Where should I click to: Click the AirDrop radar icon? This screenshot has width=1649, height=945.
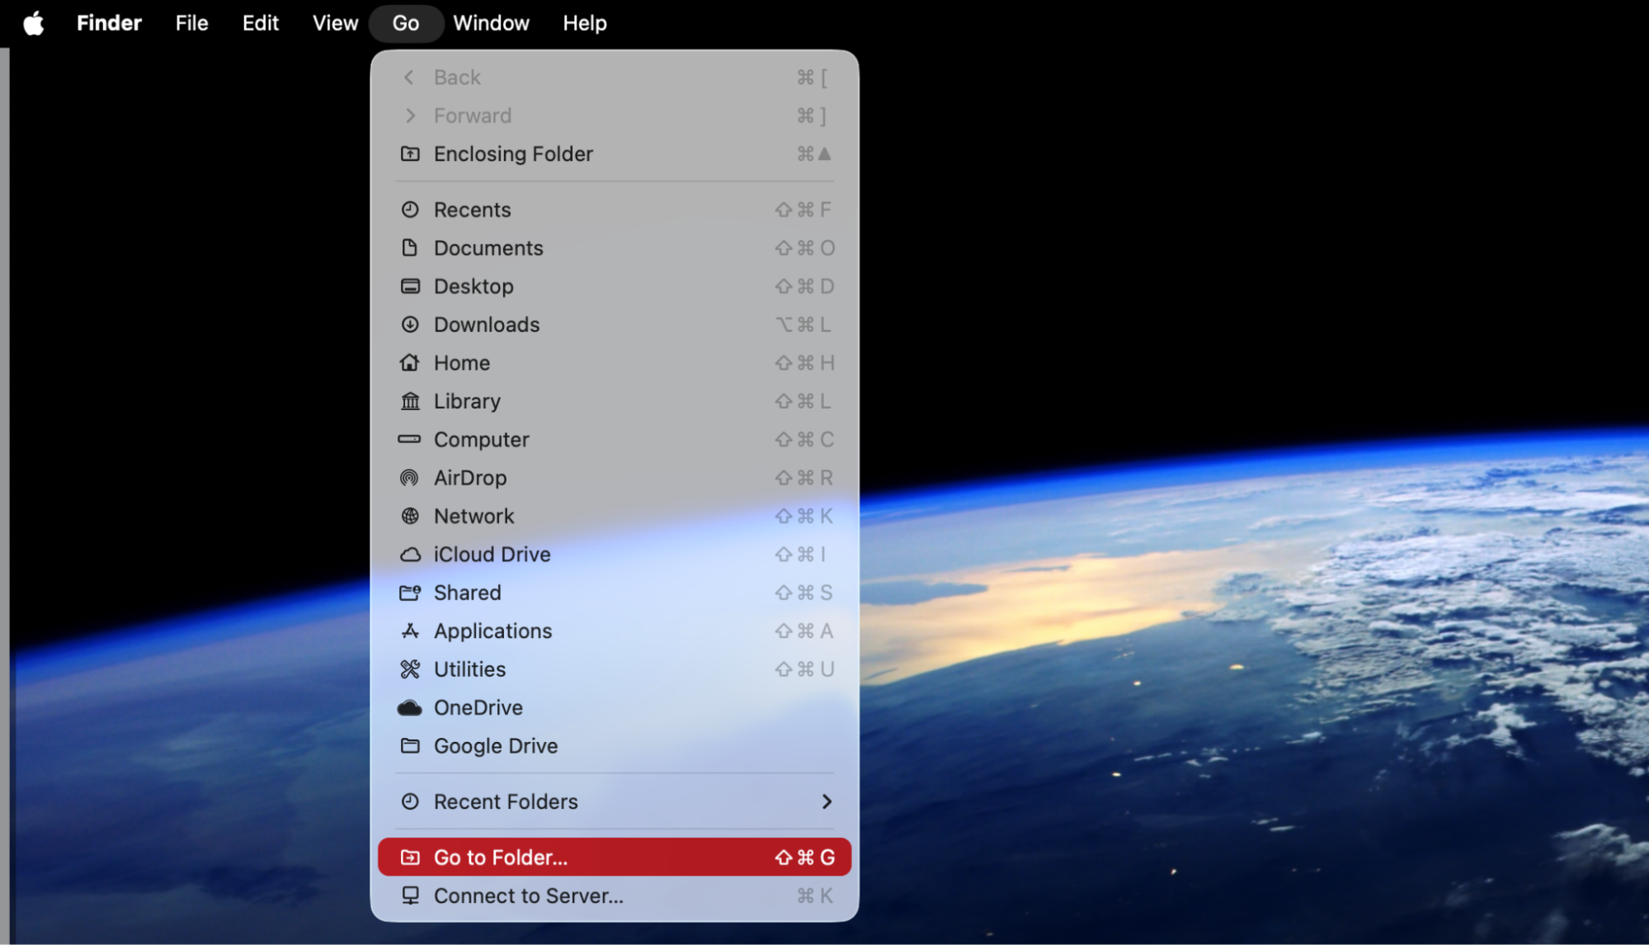coord(410,478)
